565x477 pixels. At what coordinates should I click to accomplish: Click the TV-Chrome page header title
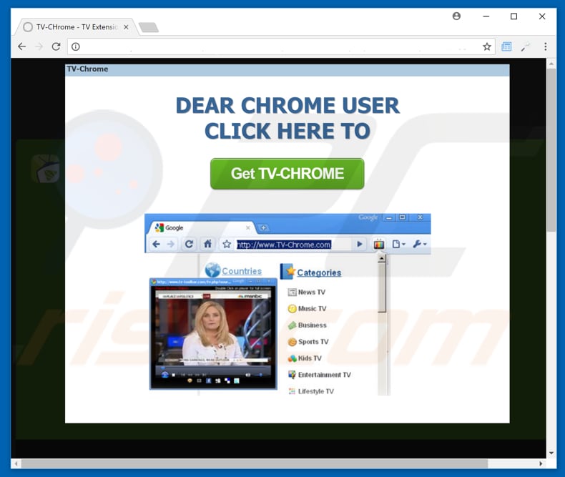tap(87, 69)
